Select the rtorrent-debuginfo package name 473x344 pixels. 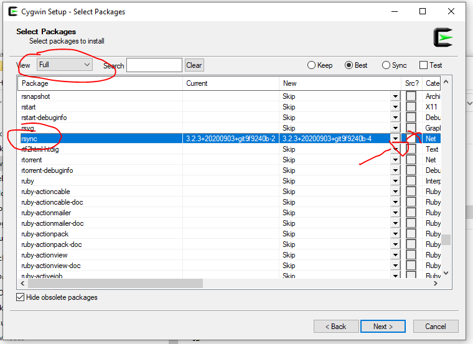coord(47,170)
